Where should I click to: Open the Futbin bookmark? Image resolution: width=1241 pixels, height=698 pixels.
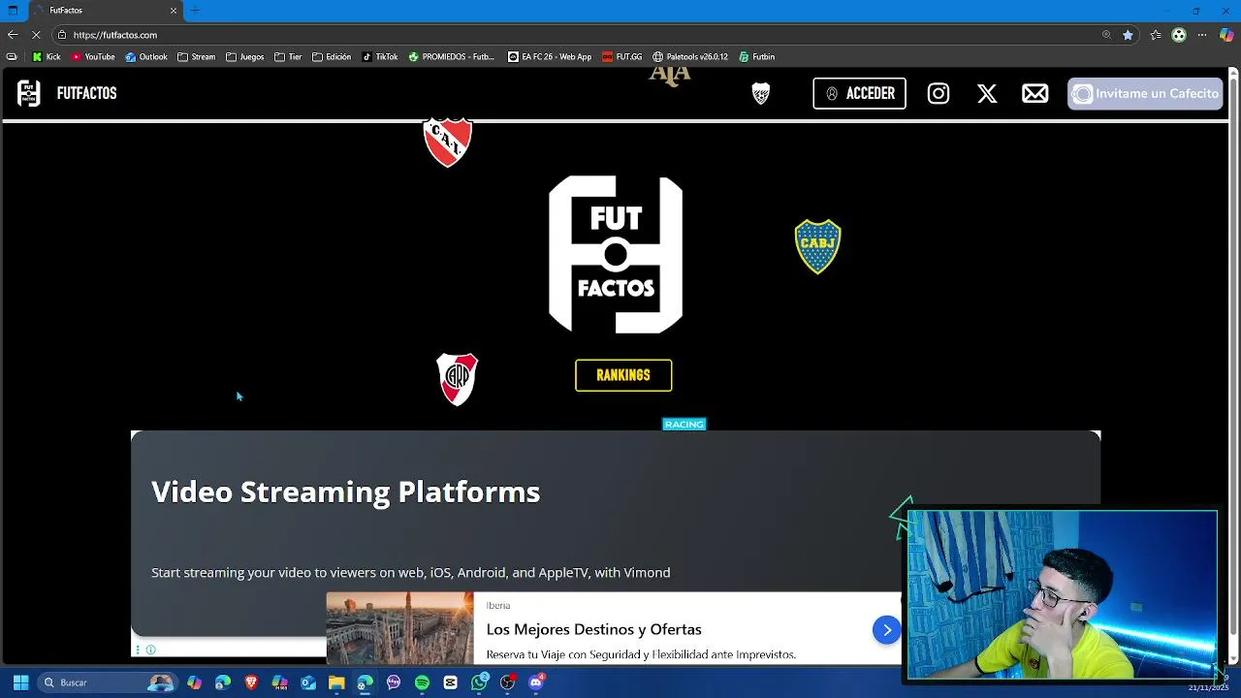click(x=757, y=56)
